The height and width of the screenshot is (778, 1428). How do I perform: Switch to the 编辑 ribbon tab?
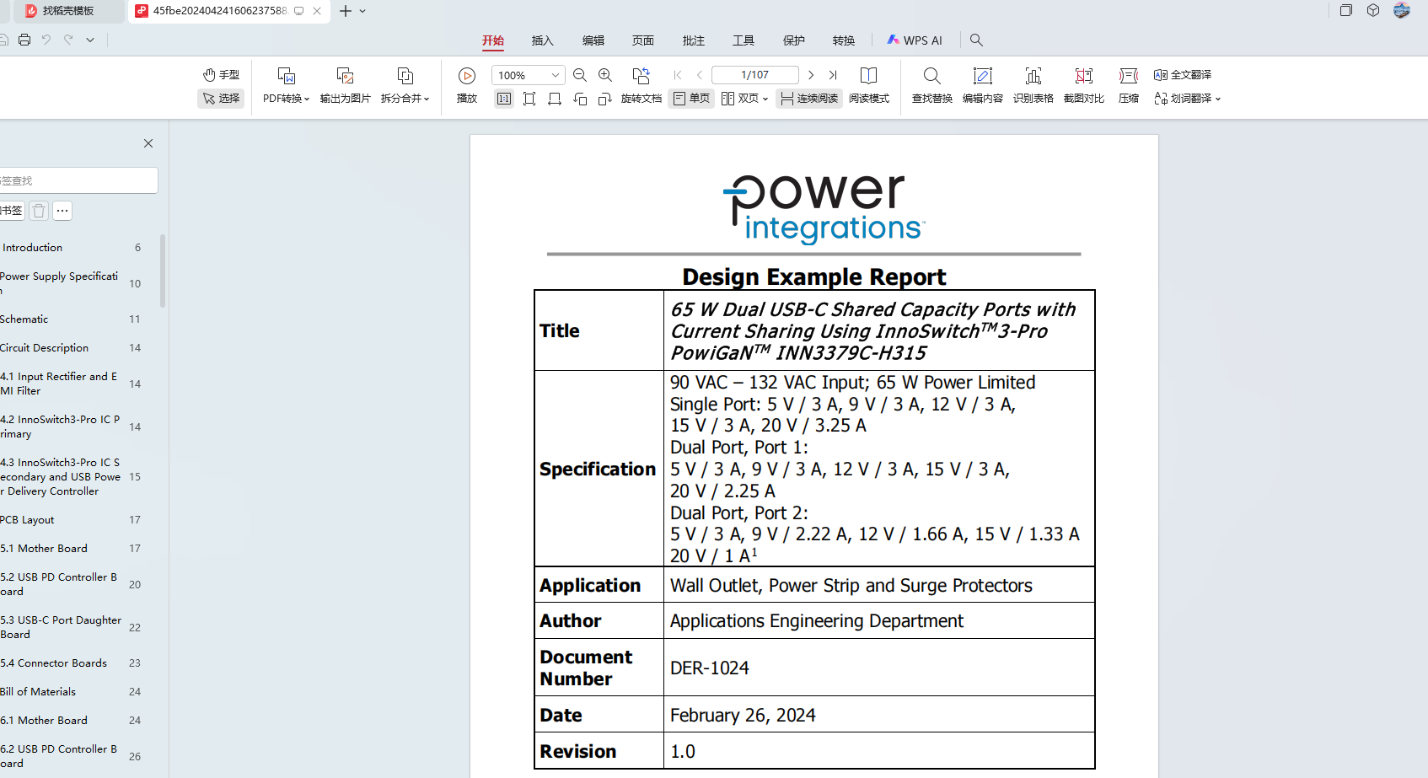coord(593,40)
